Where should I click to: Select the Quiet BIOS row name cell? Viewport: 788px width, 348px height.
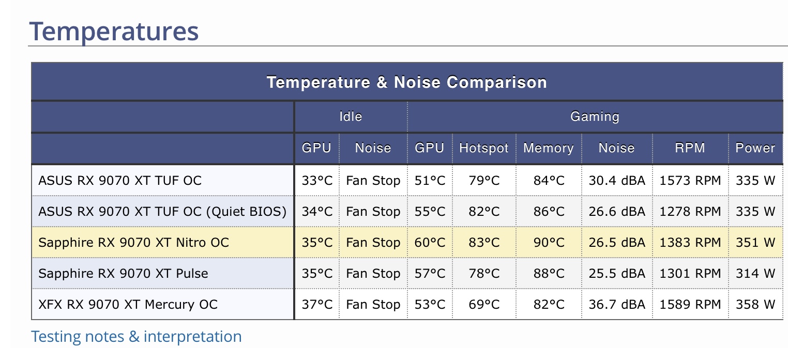162,212
